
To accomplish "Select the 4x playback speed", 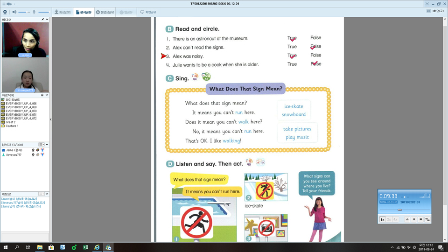I will [395, 219].
